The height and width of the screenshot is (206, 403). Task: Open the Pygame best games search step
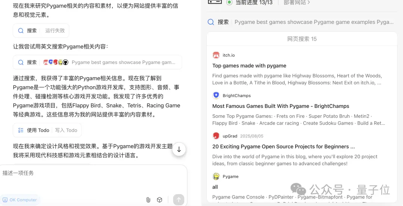pyautogui.click(x=97, y=62)
